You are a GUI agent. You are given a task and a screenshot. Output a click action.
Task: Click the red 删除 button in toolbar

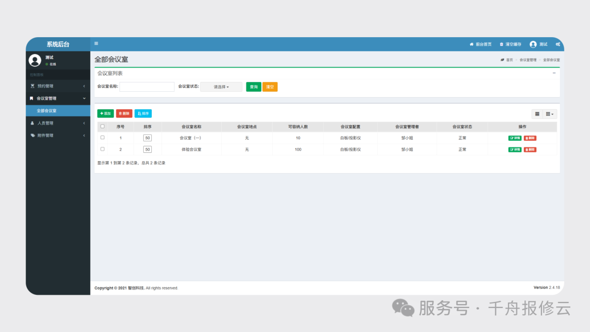click(x=124, y=113)
